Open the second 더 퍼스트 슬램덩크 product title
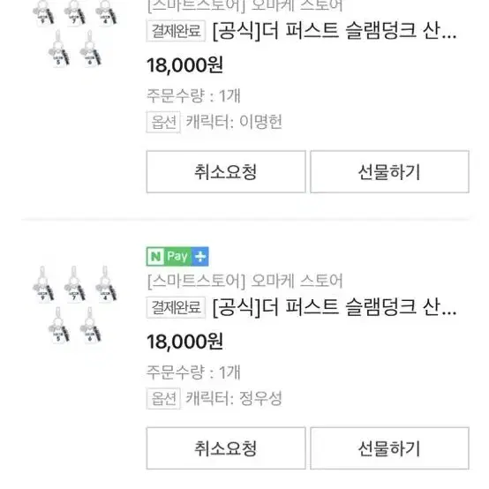The width and height of the screenshot is (489, 489). click(x=335, y=307)
